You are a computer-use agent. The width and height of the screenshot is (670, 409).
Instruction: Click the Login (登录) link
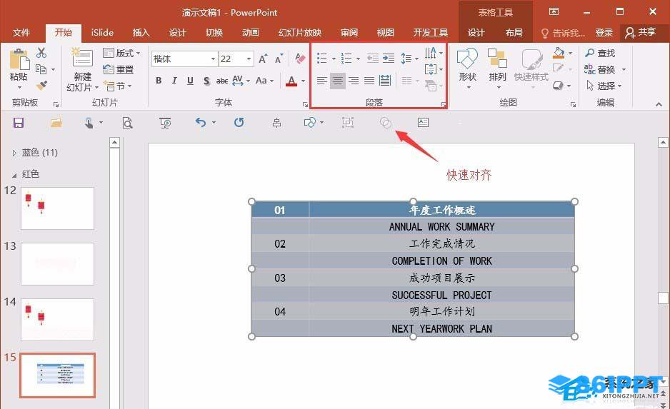[604, 32]
